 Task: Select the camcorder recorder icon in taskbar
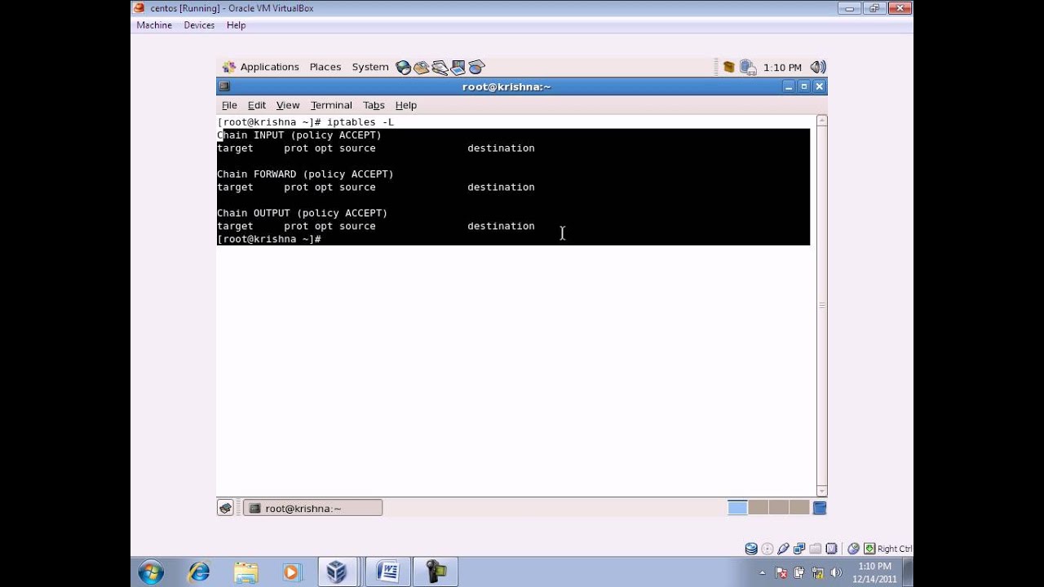(436, 572)
